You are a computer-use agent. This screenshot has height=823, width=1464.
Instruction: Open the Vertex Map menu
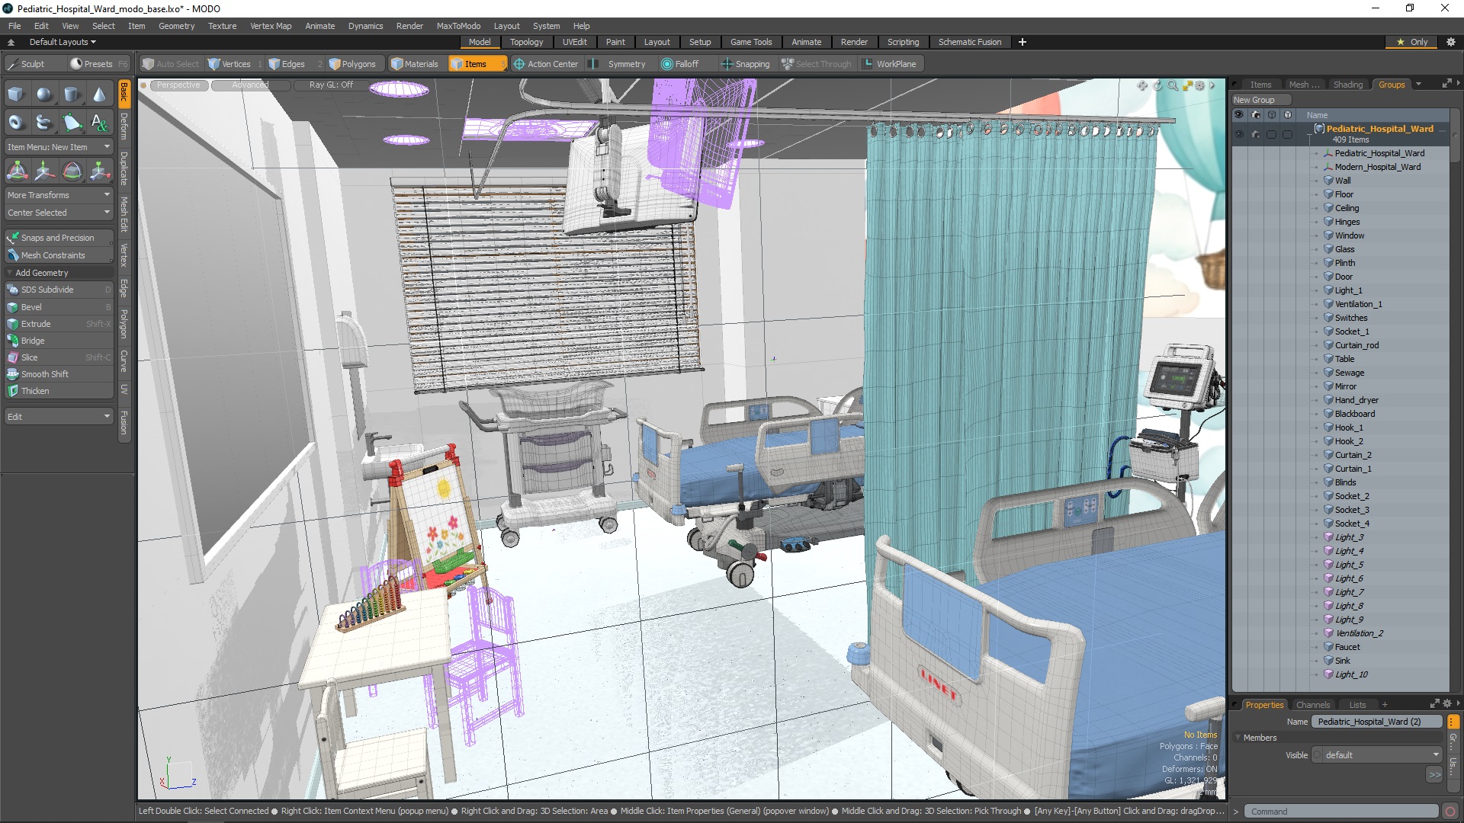(271, 26)
